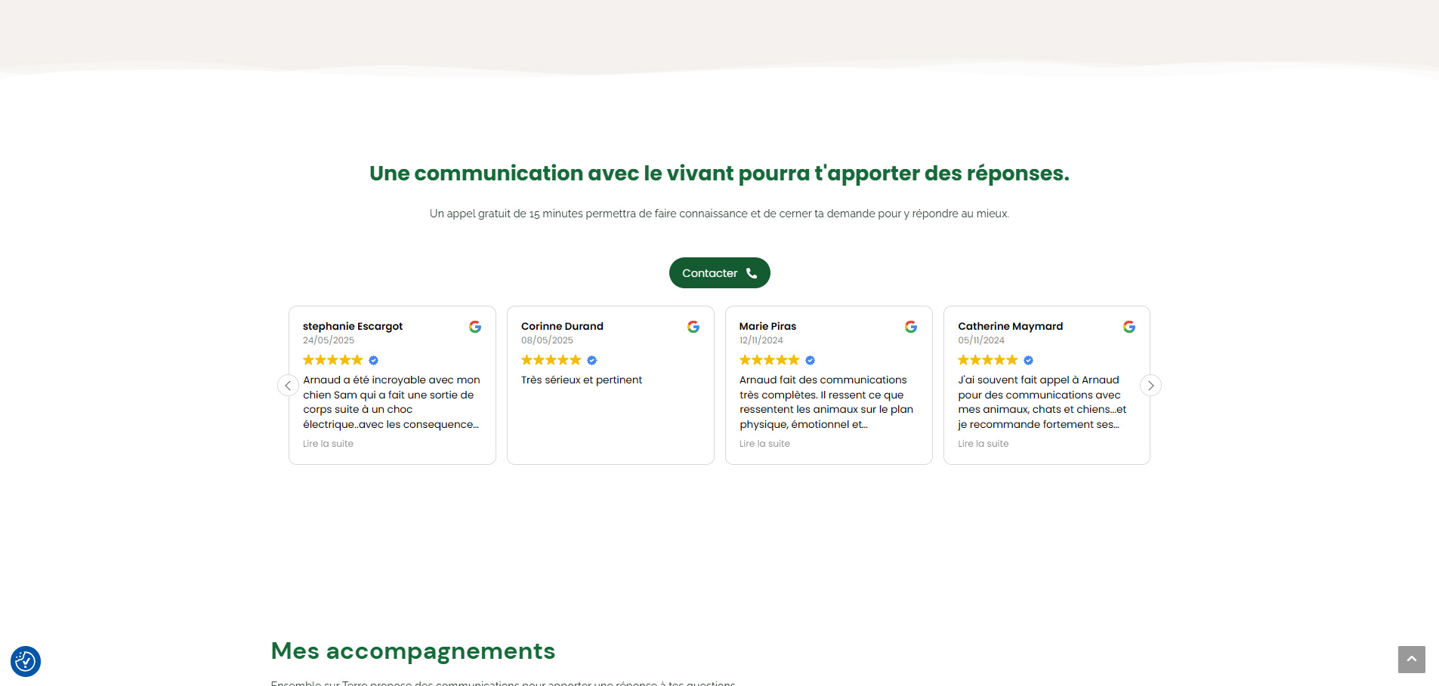The width and height of the screenshot is (1439, 686).
Task: Click verified badge on stephanie Escargot review
Action: [374, 361]
